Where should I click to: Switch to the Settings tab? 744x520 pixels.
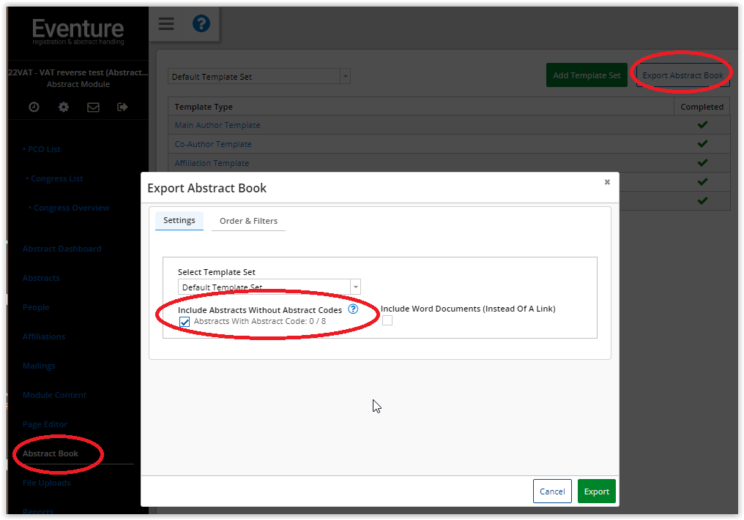tap(179, 220)
